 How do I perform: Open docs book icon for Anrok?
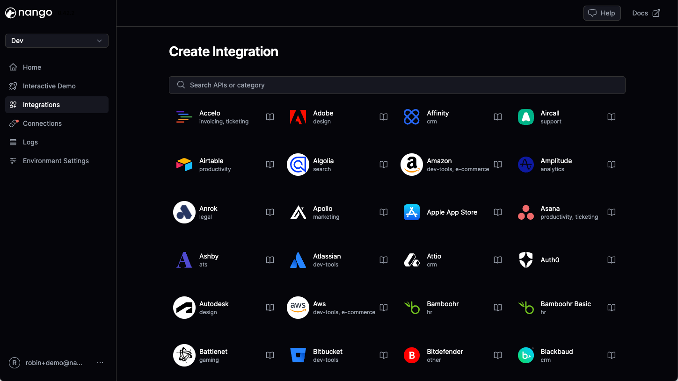(x=270, y=212)
